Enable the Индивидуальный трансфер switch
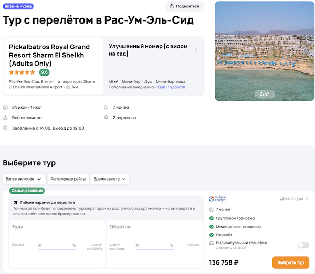Screen dimensions: 315x274 point(303,245)
